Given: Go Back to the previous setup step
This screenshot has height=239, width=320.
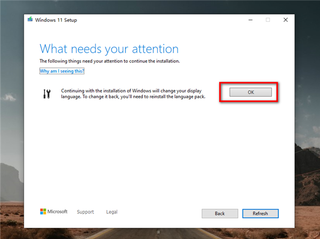Looking at the screenshot, I should pyautogui.click(x=220, y=213).
